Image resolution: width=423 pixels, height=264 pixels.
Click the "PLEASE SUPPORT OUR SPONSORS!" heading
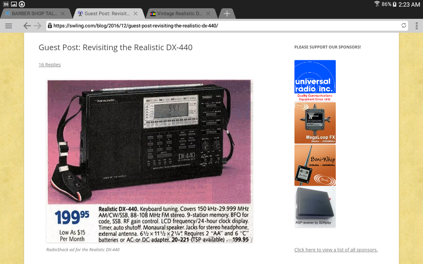click(327, 47)
